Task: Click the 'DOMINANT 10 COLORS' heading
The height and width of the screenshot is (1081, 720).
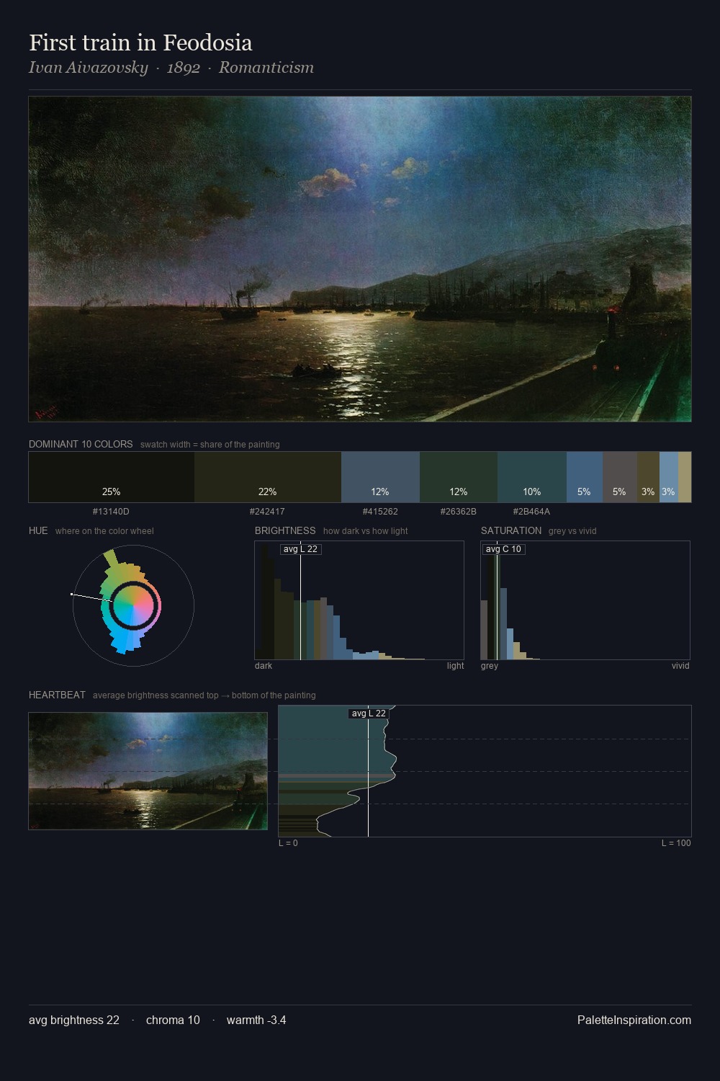Action: click(81, 444)
